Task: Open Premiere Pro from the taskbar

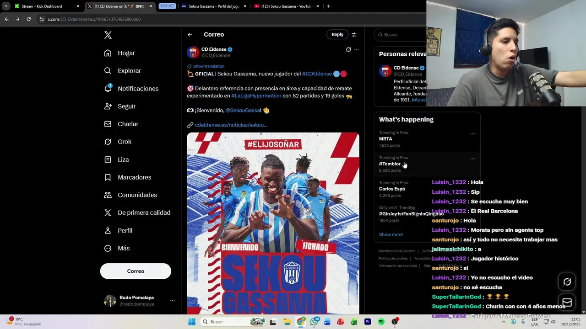Action: click(368, 322)
